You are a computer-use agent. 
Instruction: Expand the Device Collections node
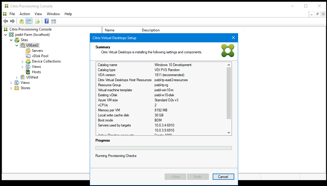(x=23, y=61)
